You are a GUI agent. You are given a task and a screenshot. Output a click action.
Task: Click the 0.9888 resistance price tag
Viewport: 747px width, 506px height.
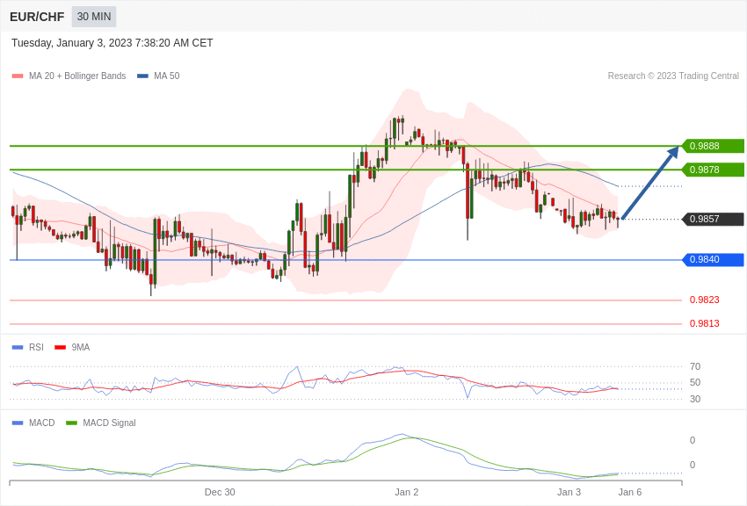714,146
